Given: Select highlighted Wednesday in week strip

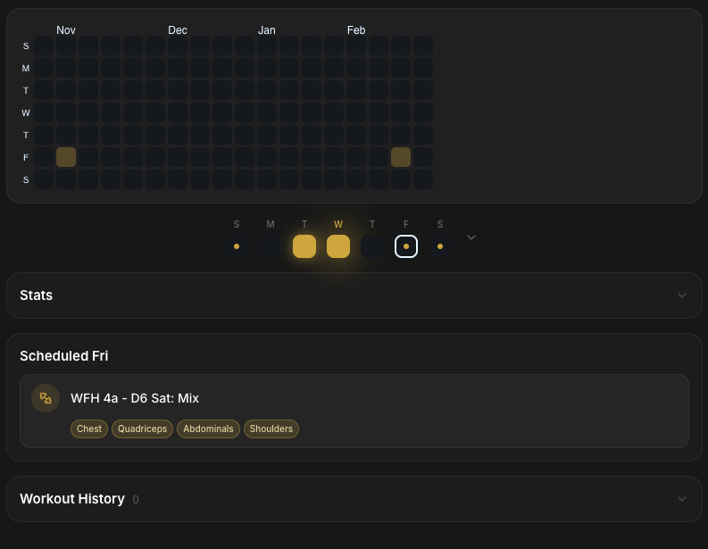Looking at the screenshot, I should tap(338, 246).
